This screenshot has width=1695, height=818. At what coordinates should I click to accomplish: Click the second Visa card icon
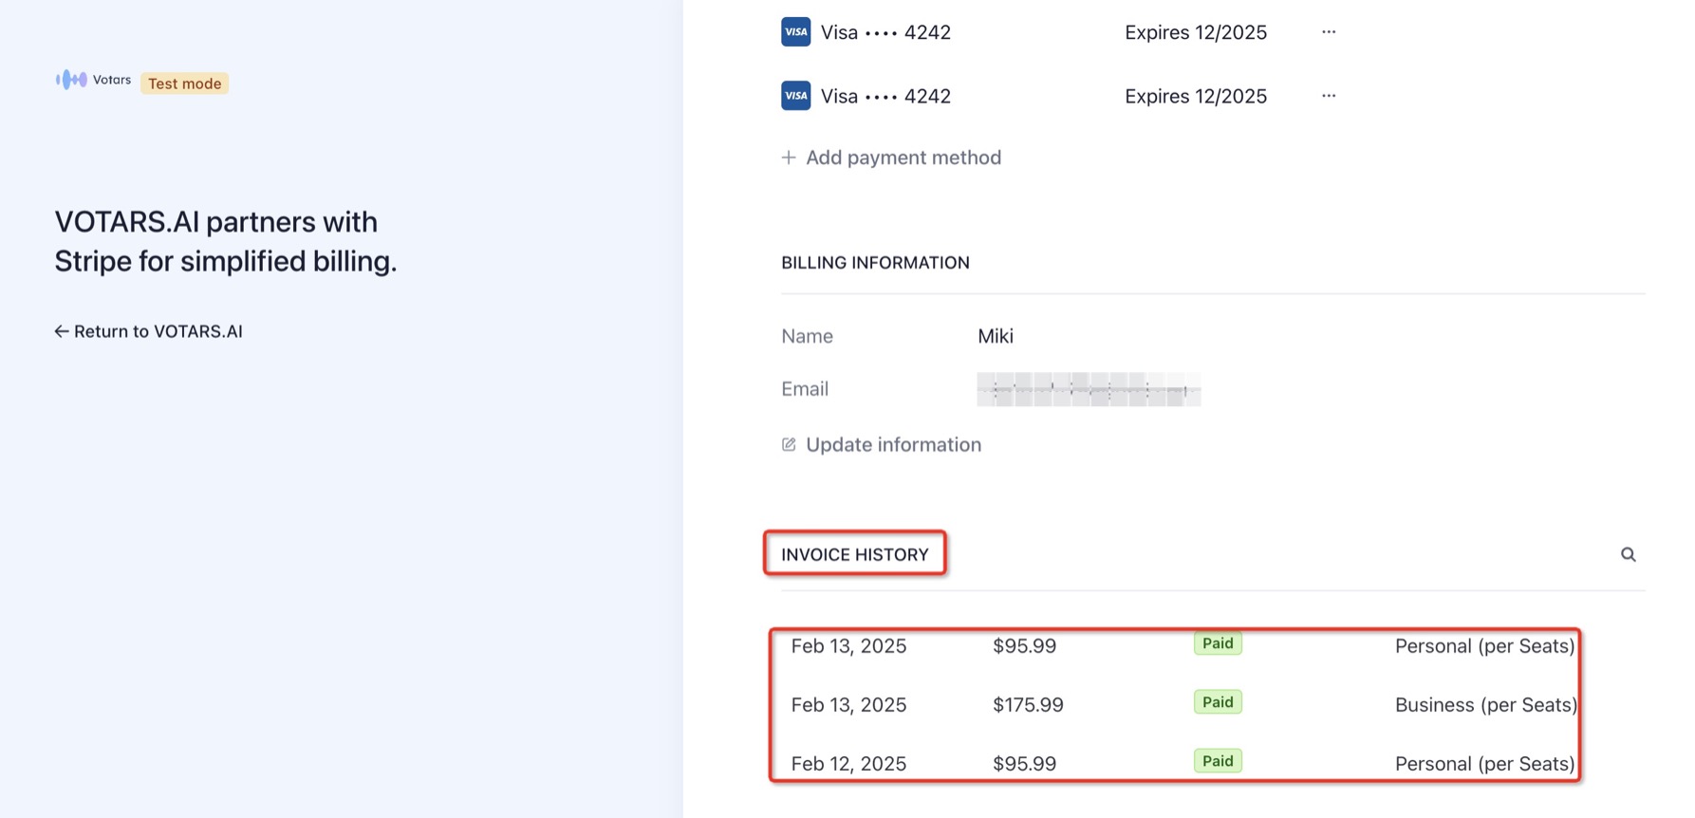pyautogui.click(x=795, y=96)
